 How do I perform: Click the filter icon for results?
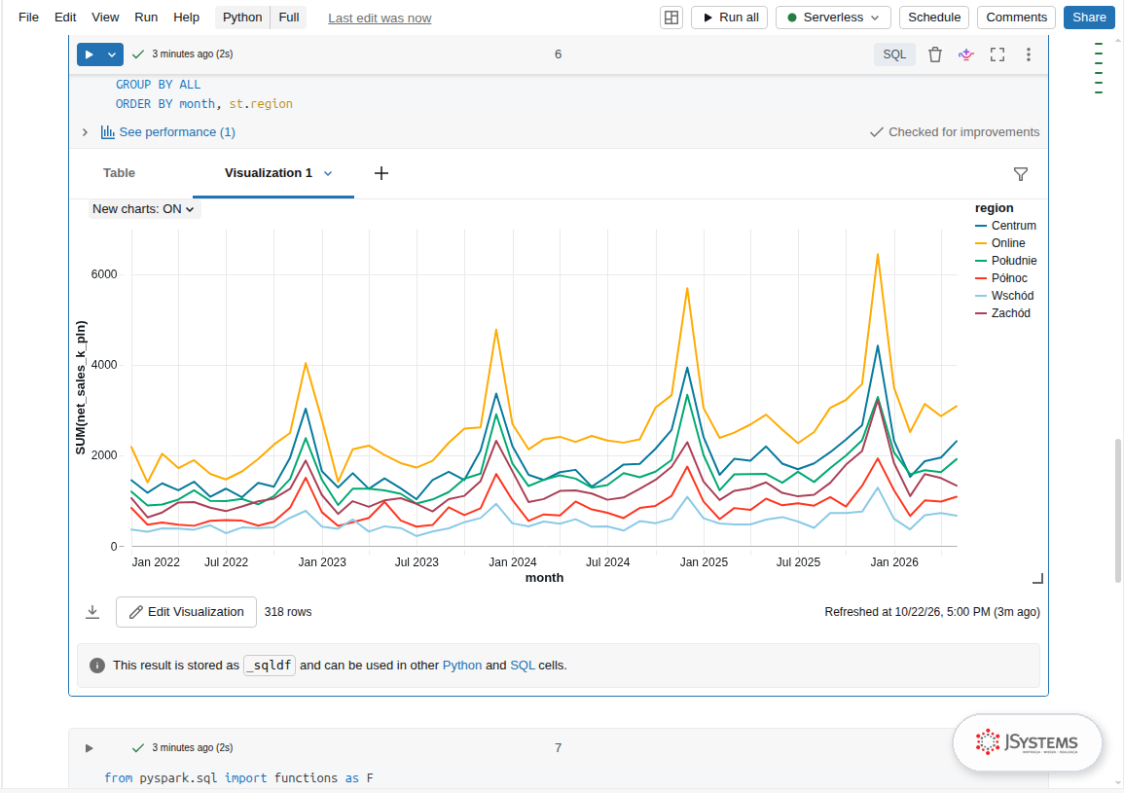[x=1021, y=173]
